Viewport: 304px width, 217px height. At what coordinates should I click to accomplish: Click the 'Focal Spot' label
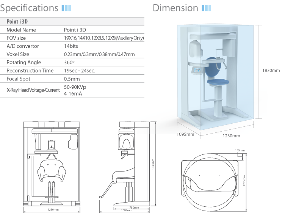(19, 79)
